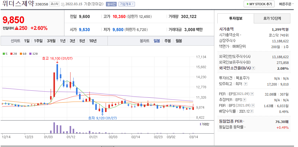Select the 월봉 candle chart

point(179,41)
